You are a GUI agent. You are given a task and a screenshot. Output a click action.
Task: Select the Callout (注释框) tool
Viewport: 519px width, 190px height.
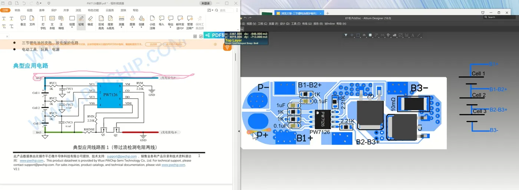tap(61, 23)
